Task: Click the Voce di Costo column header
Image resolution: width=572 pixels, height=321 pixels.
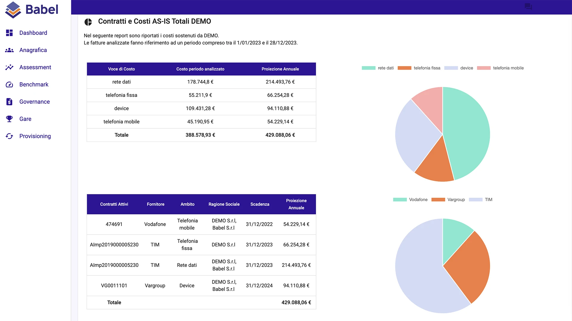Action: click(x=122, y=69)
